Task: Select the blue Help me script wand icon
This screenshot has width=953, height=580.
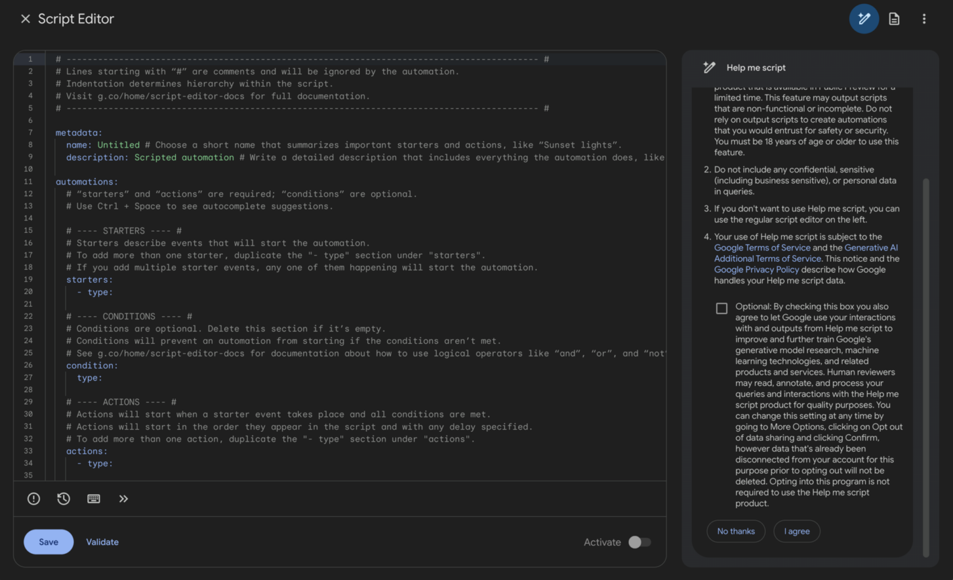Action: [864, 18]
